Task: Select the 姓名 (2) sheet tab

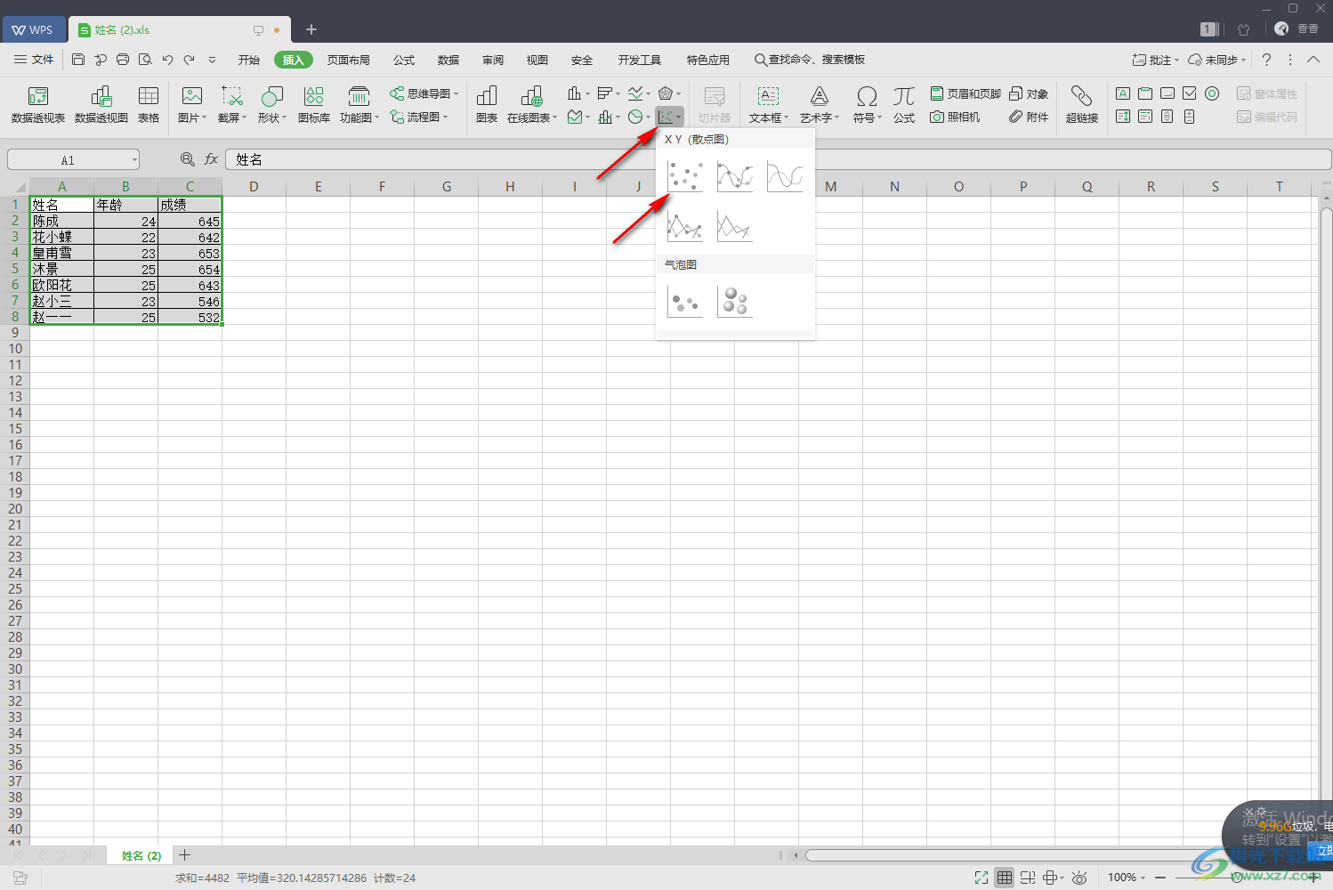Action: pyautogui.click(x=141, y=855)
